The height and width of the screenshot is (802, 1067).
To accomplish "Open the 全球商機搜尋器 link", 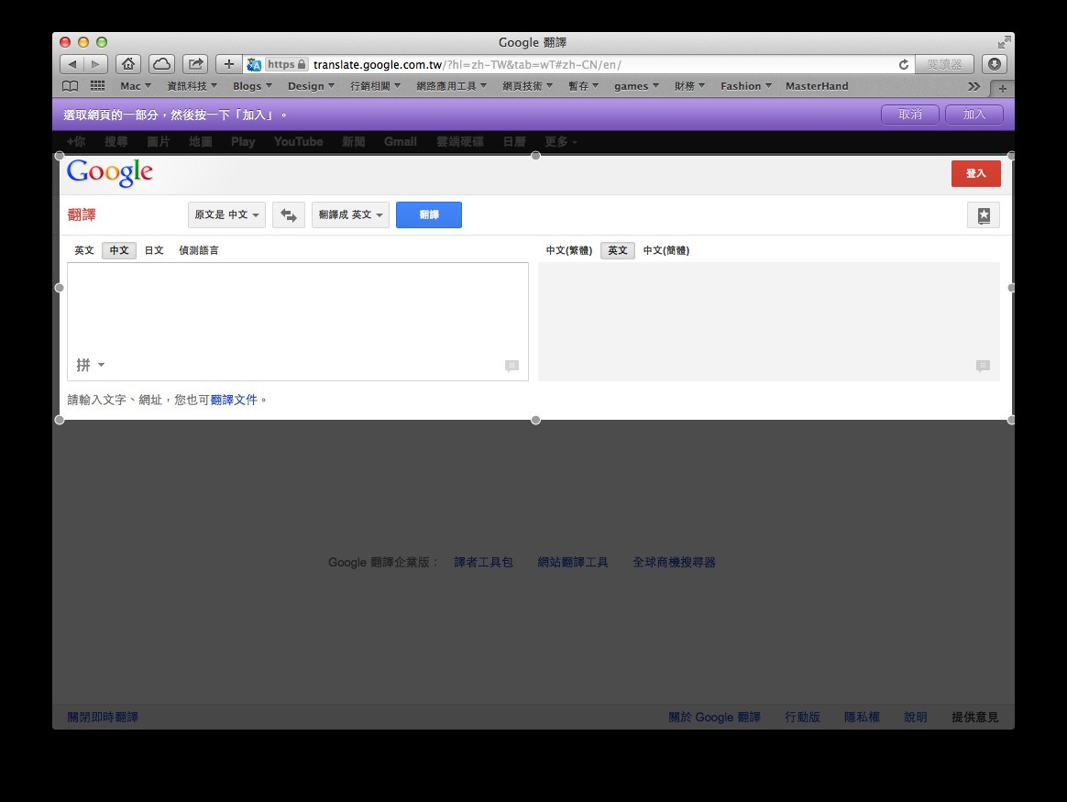I will 674,563.
